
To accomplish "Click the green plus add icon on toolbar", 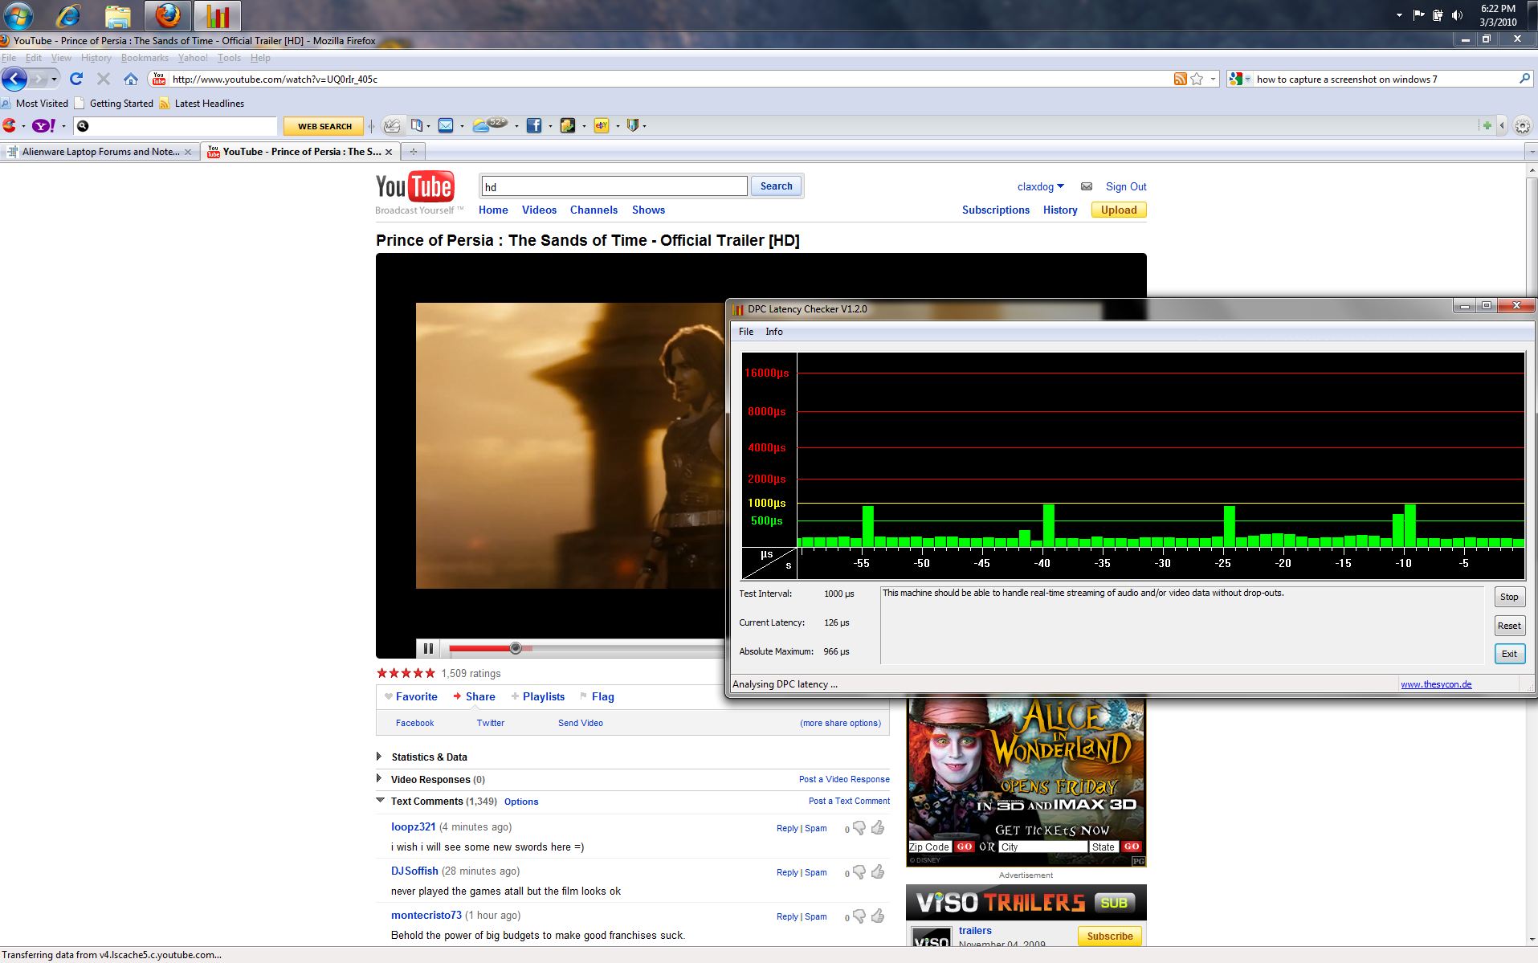I will (x=1487, y=125).
